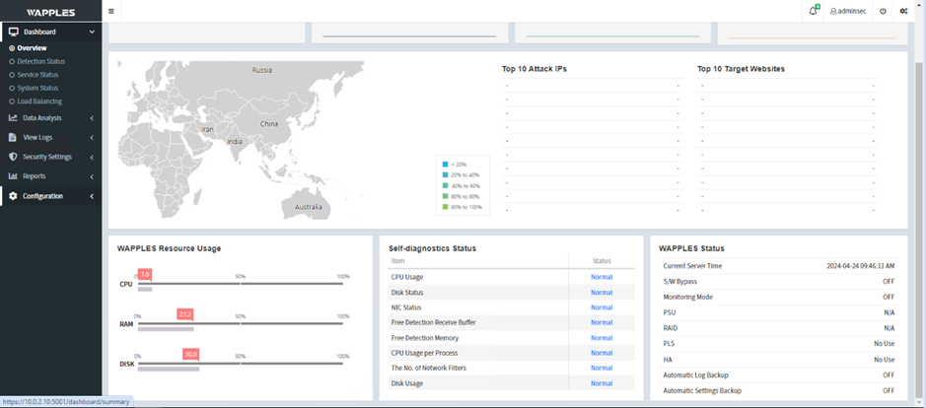The height and width of the screenshot is (408, 926).
Task: Expand the View Logs submenu arrow
Action: (92, 137)
